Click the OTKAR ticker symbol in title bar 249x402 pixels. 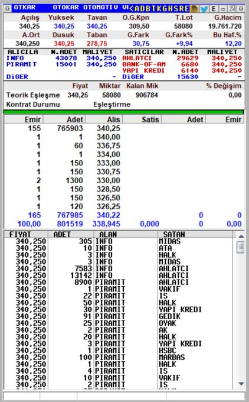click(25, 8)
